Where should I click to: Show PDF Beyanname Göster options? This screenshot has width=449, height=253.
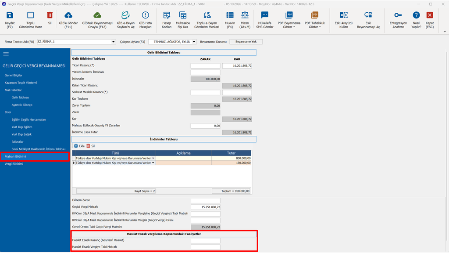point(289,20)
